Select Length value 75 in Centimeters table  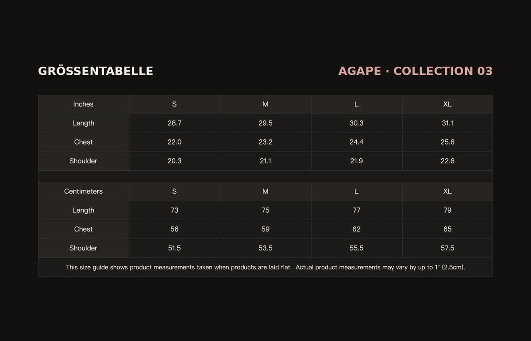click(265, 211)
